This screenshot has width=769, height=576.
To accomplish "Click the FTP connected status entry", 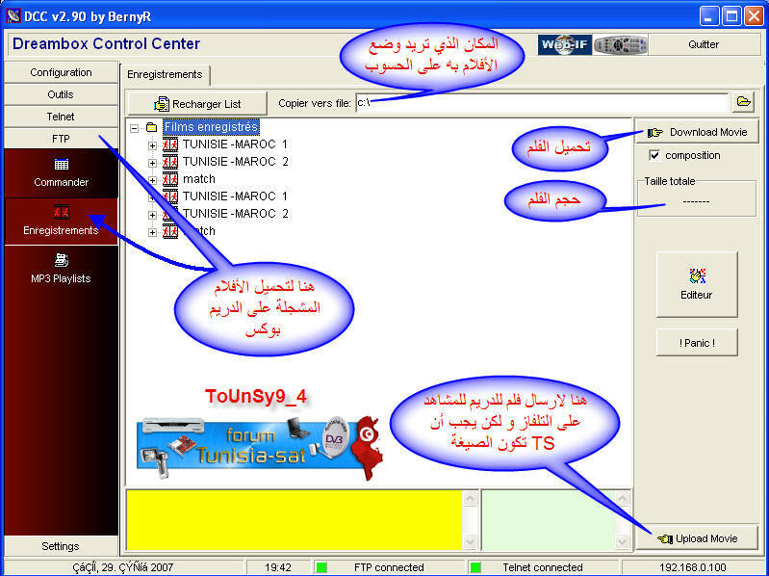I will point(389,567).
